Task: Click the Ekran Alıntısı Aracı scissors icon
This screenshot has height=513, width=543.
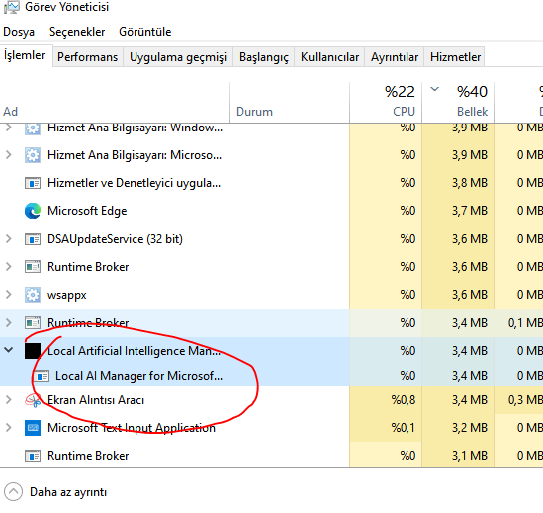Action: [33, 400]
